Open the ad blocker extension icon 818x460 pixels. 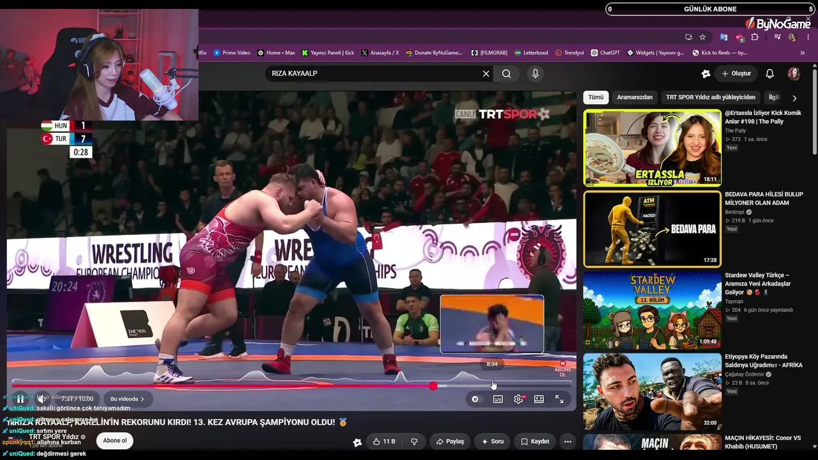(739, 37)
